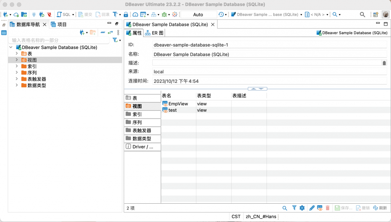Open grid filter settings via the funnel icon
The width and height of the screenshot is (391, 222).
coord(294,208)
